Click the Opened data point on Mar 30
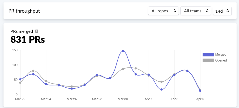The image size is (239, 108). tap(123, 69)
